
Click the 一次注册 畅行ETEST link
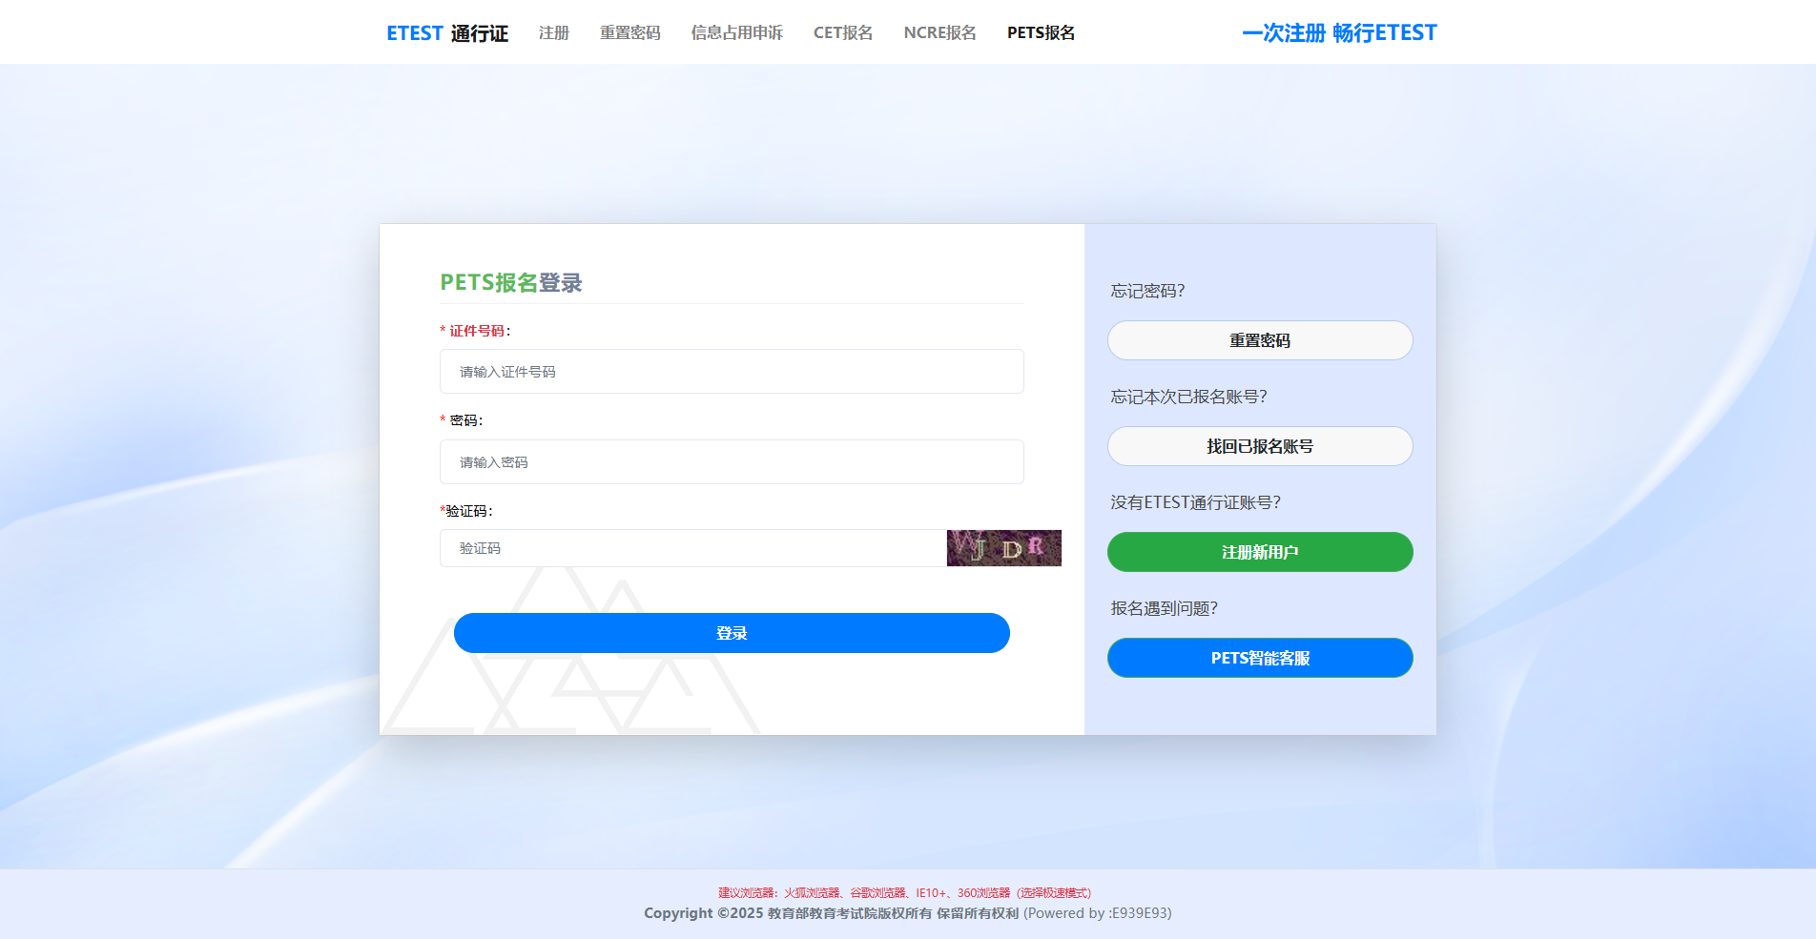click(x=1339, y=31)
